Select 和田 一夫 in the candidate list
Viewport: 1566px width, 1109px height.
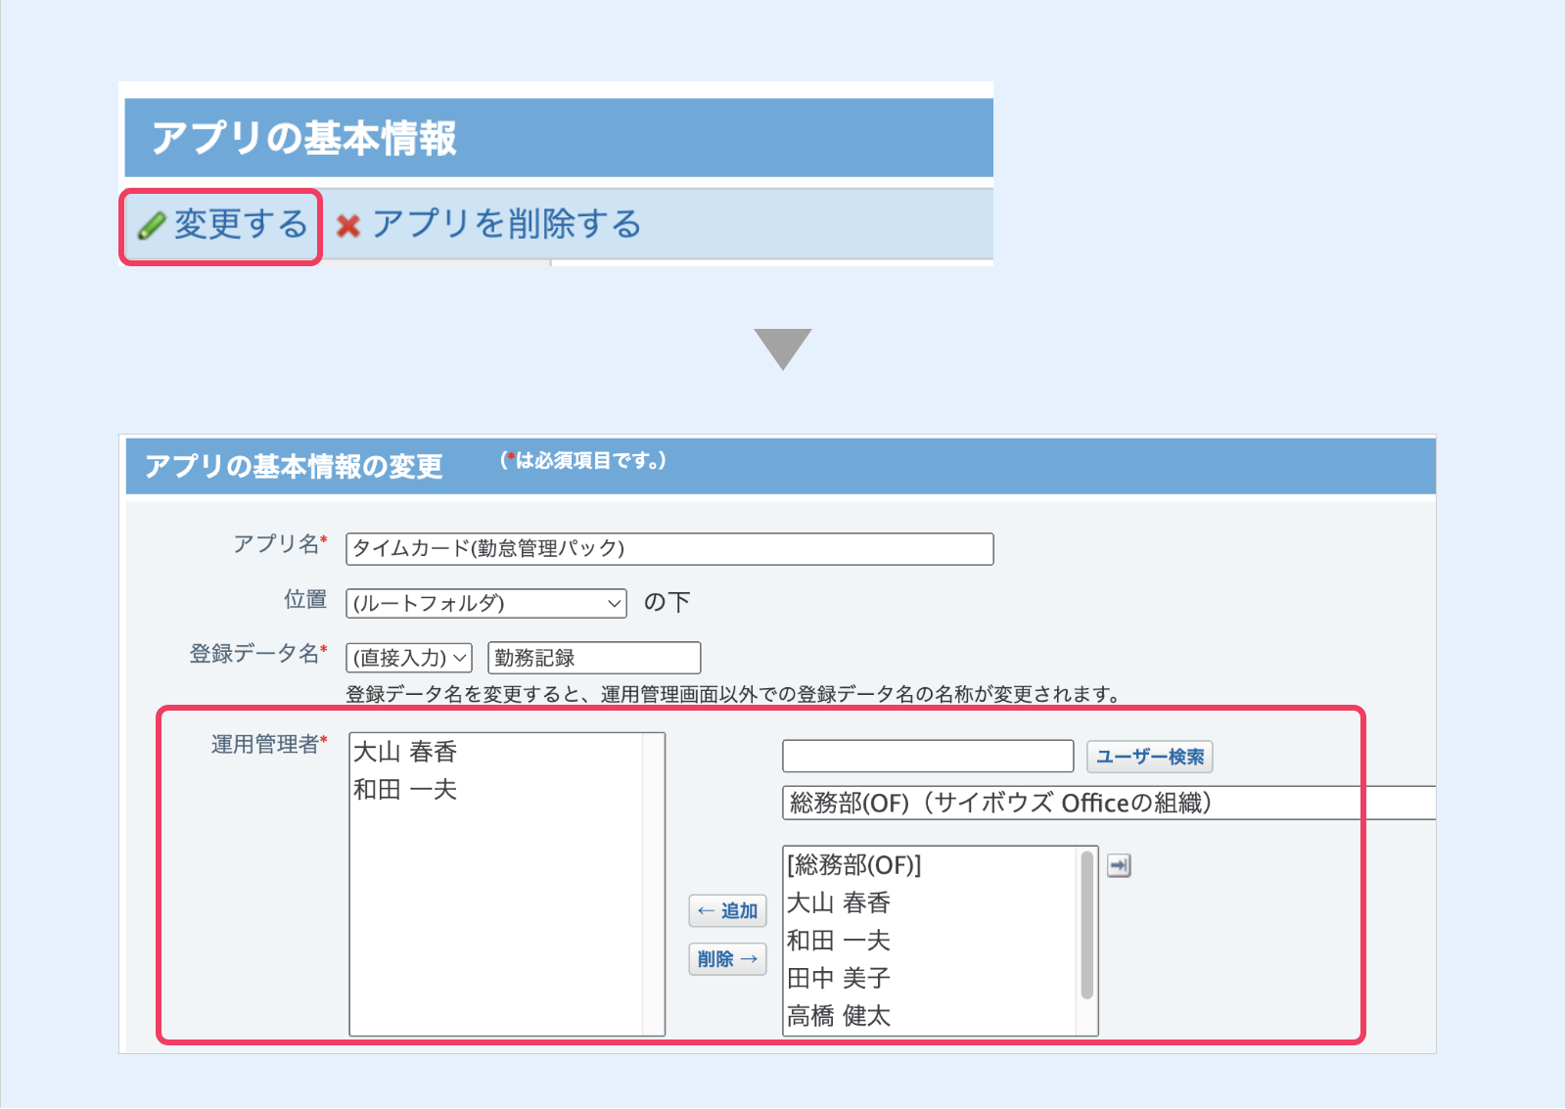[839, 941]
